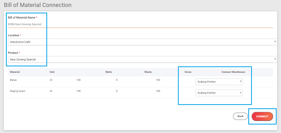Click the Gr unit cell in Beras row
Viewport: 281px width, 133px height.
pyautogui.click(x=51, y=80)
